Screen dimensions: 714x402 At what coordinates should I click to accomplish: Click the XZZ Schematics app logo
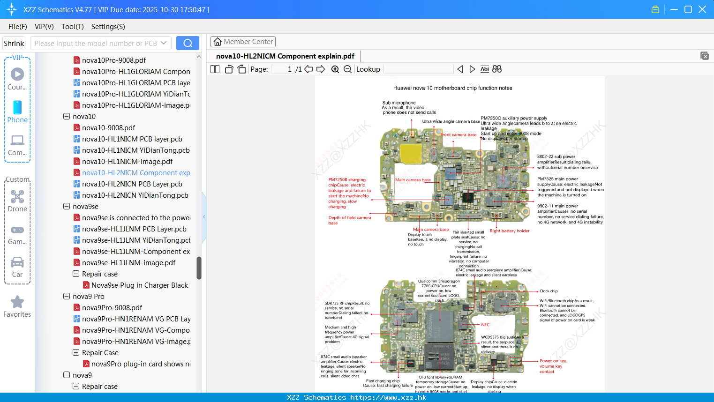click(x=11, y=9)
